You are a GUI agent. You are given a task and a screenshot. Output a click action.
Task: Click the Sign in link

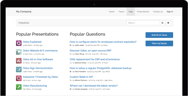(x=170, y=12)
